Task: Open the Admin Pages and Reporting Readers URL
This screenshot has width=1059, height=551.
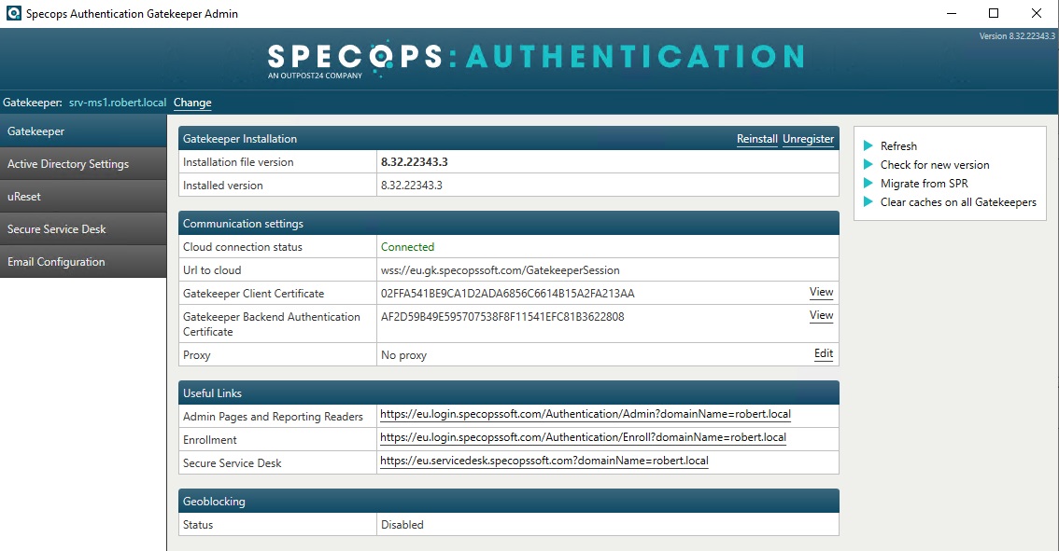Action: [x=586, y=414]
